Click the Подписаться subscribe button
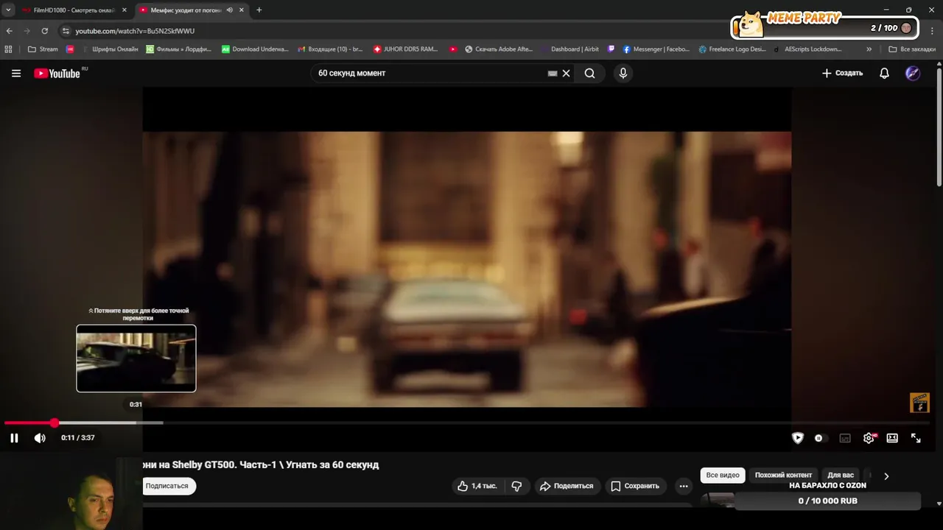 (x=168, y=486)
